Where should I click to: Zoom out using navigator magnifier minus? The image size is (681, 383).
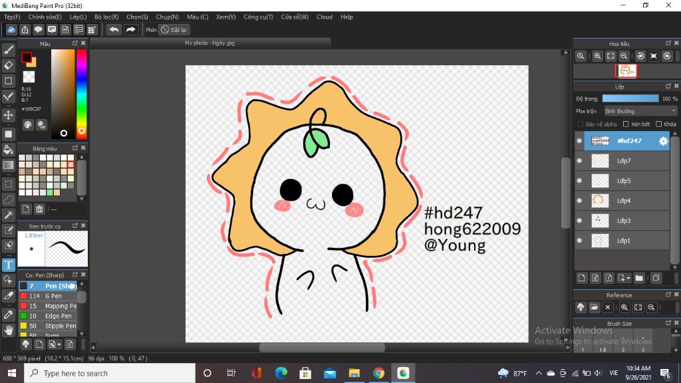tap(624, 56)
